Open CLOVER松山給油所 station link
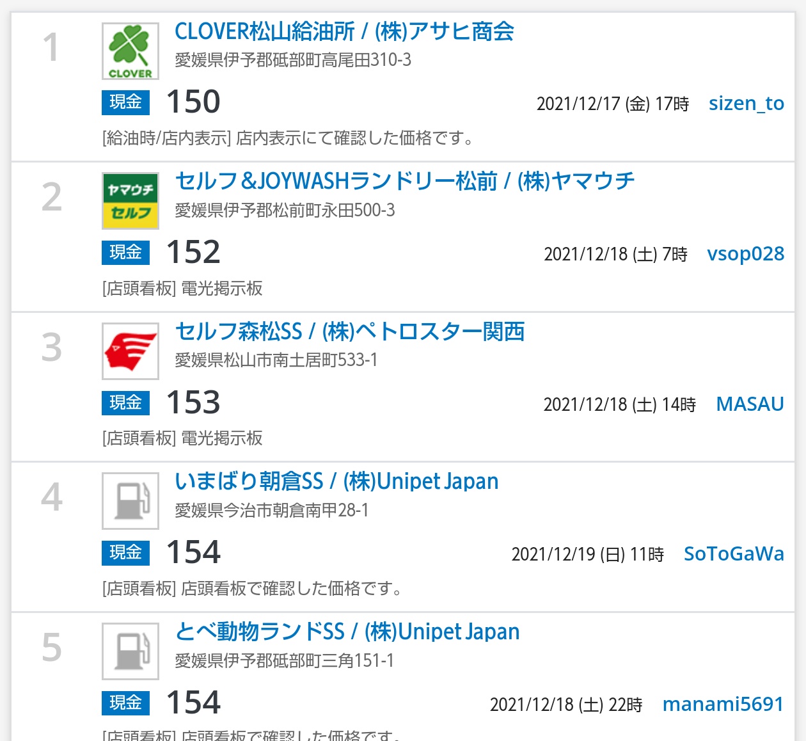 tap(344, 31)
